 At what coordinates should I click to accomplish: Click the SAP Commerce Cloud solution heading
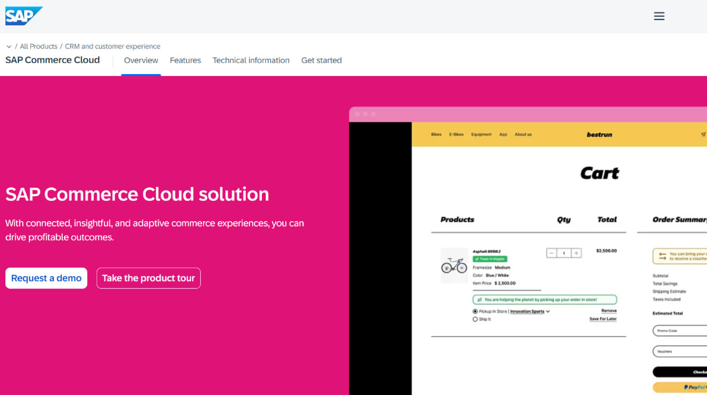[137, 195]
